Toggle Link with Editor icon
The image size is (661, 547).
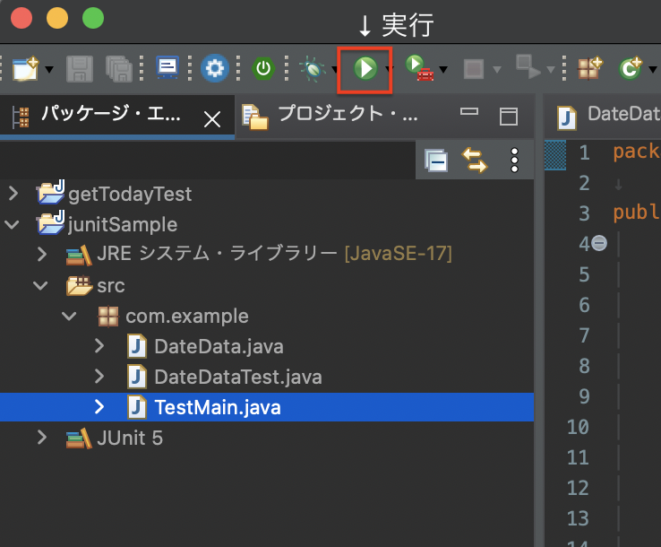[475, 161]
